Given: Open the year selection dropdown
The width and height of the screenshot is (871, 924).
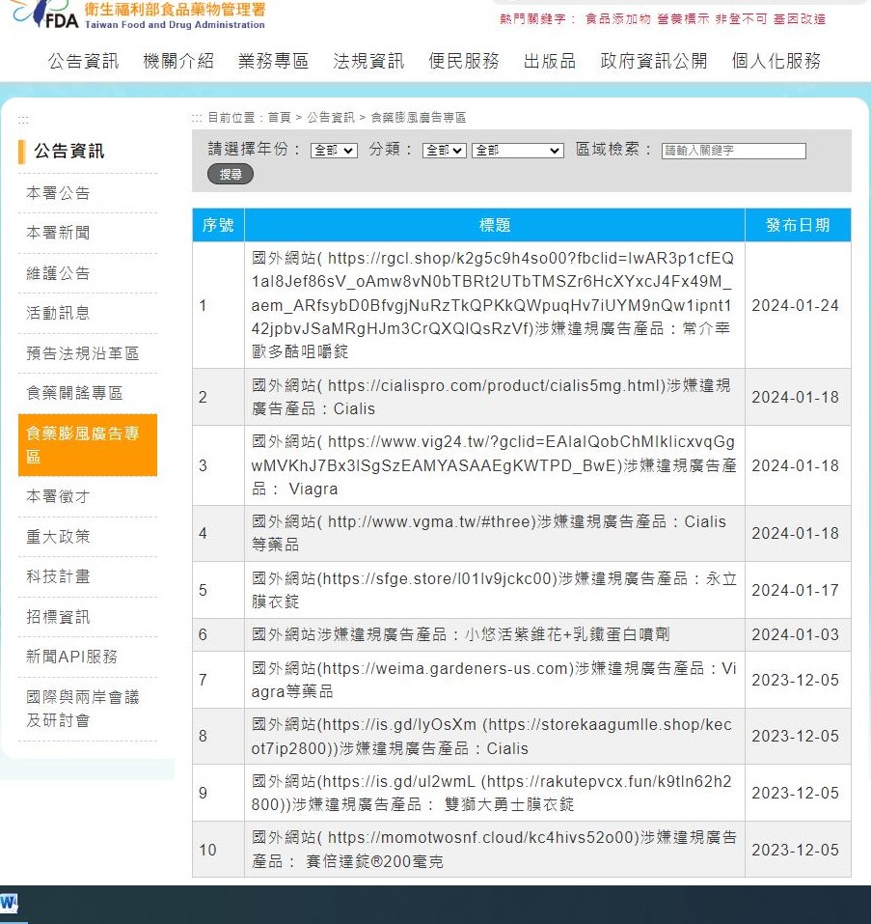Looking at the screenshot, I should tap(334, 151).
